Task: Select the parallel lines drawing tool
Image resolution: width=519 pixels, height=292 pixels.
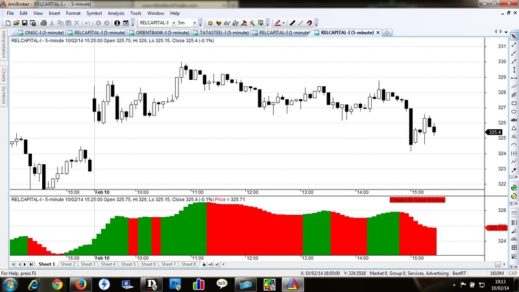Action: (514, 86)
